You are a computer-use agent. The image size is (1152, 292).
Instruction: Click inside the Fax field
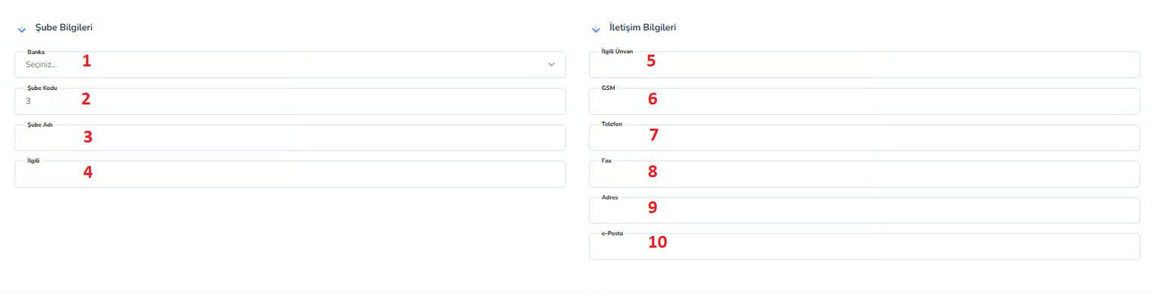pos(864,174)
